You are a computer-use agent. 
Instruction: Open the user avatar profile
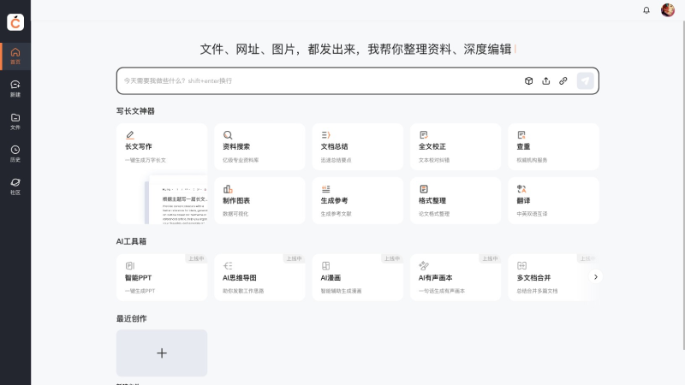coord(668,10)
